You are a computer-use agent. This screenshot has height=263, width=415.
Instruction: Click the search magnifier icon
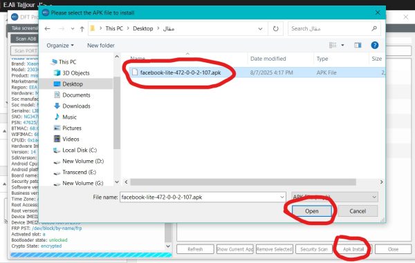[374, 28]
